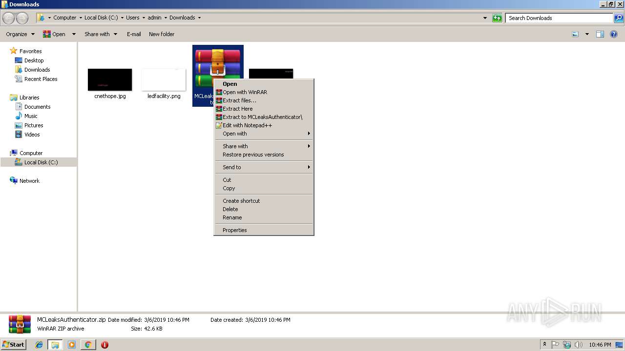
Task: Select Computer in navigation pane
Action: point(31,153)
